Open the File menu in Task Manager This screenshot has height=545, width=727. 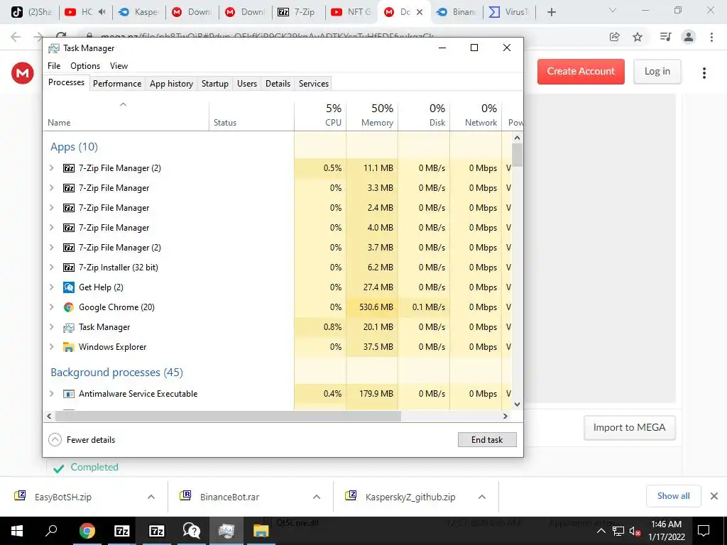click(x=54, y=66)
